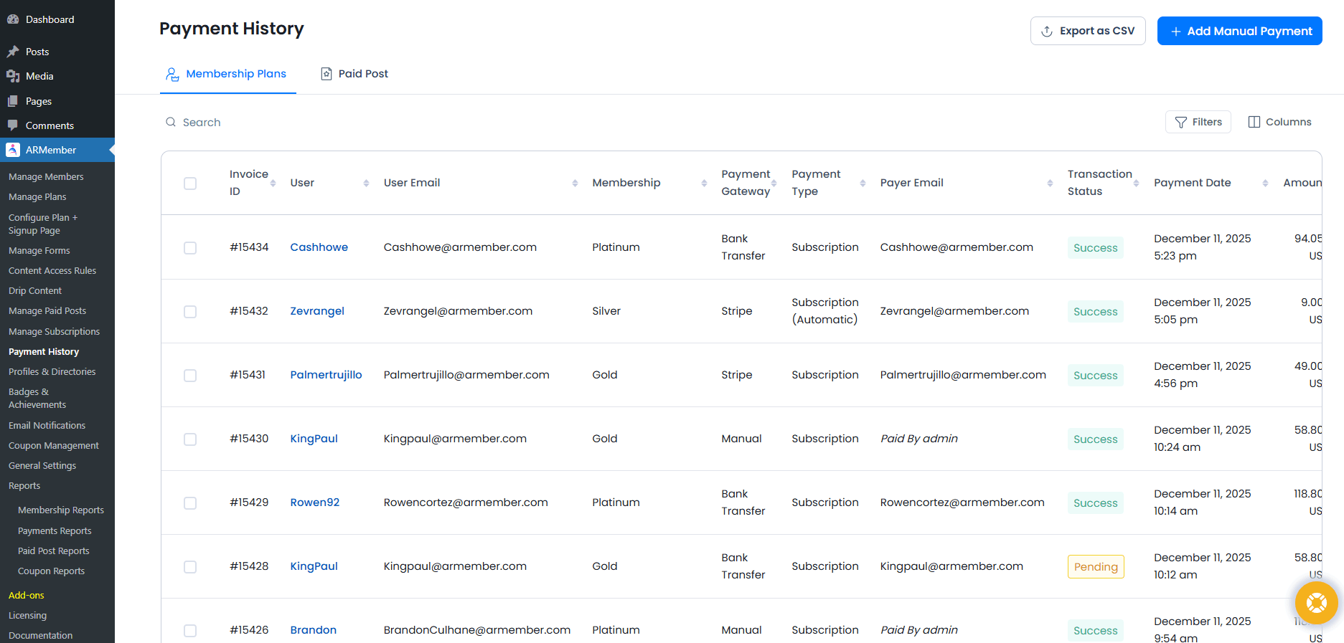
Task: Check the box for invoice #15429
Action: coord(190,503)
